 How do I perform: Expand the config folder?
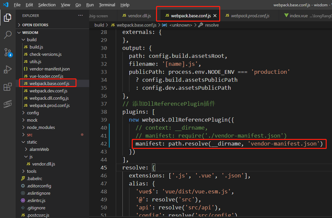coord(52,113)
